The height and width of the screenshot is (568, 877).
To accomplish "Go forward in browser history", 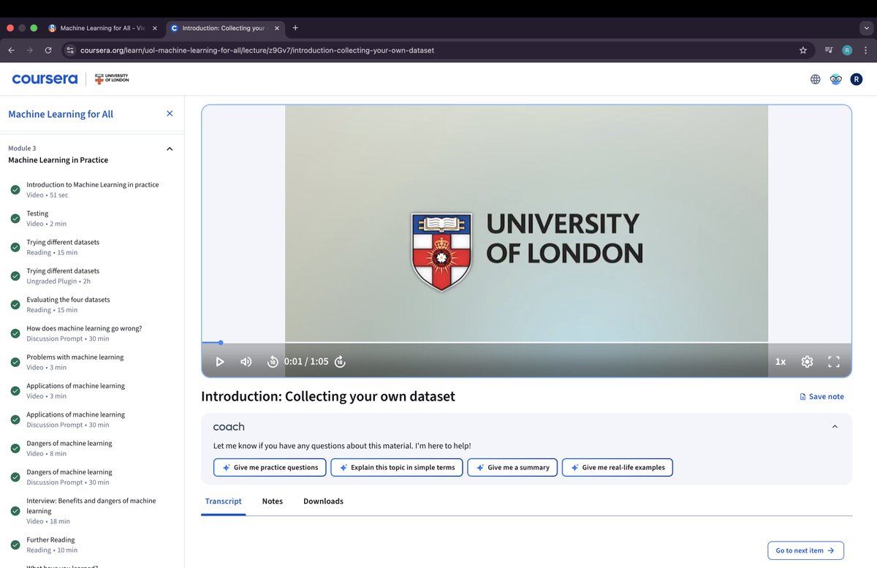I will (x=30, y=50).
